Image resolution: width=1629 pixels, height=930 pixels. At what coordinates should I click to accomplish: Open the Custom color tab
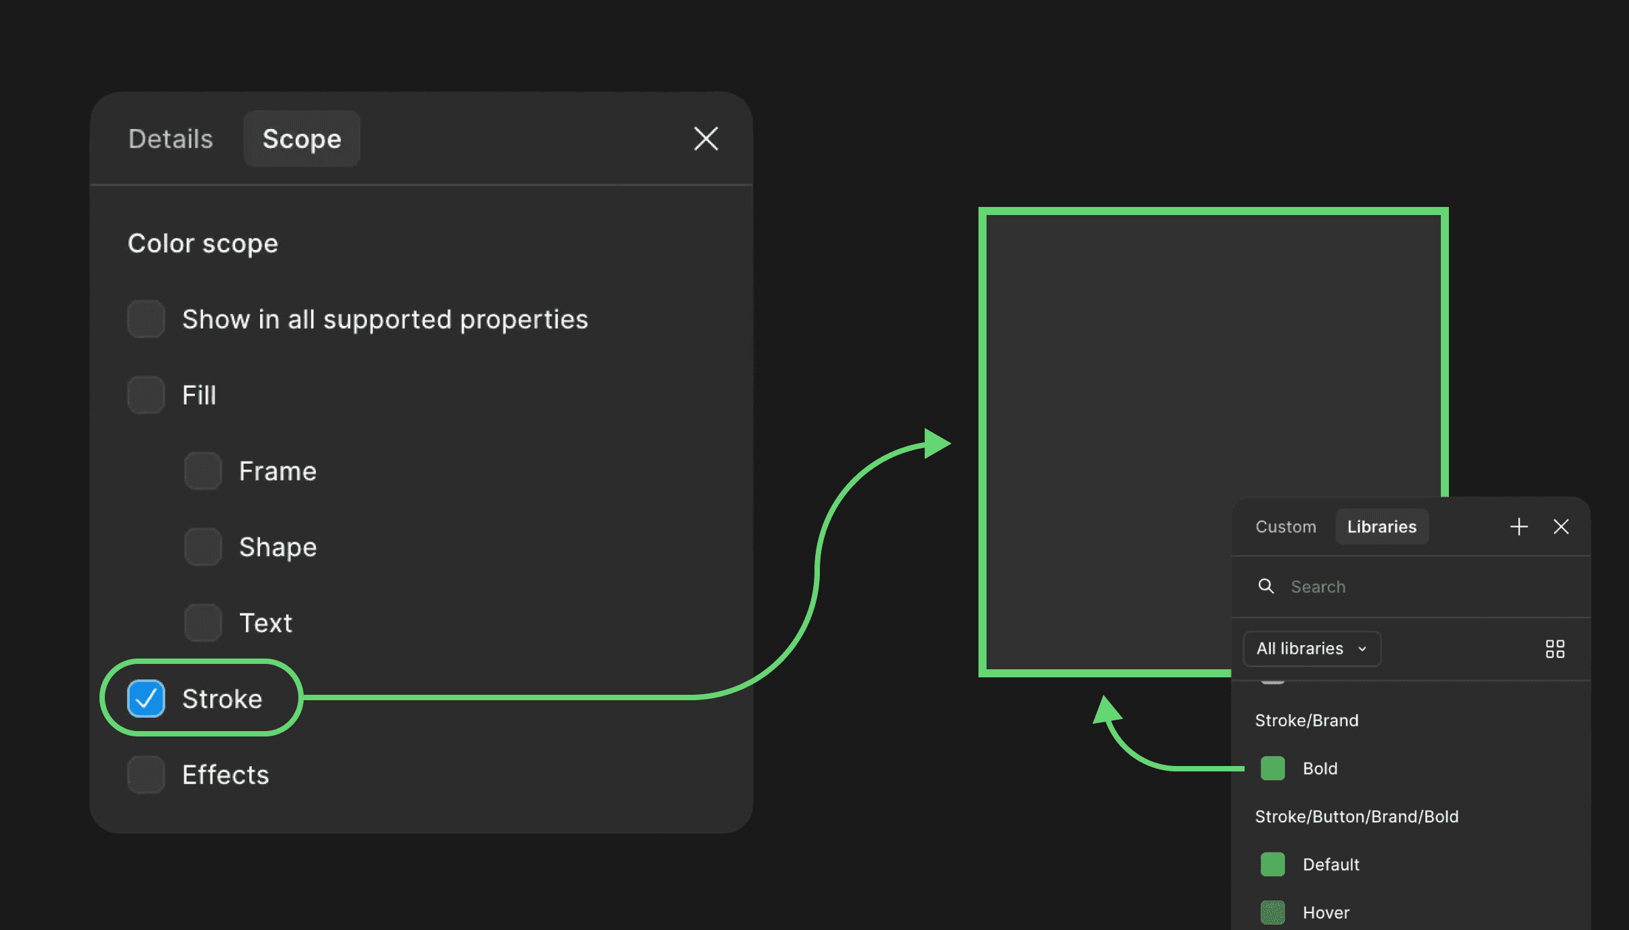[1286, 527]
